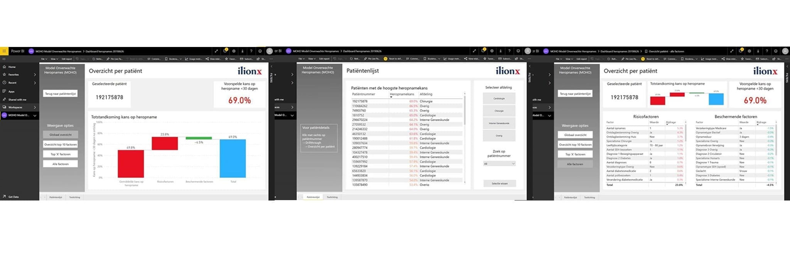
Task: Open File menu in the leftmost report toolbar
Action: click(x=44, y=59)
